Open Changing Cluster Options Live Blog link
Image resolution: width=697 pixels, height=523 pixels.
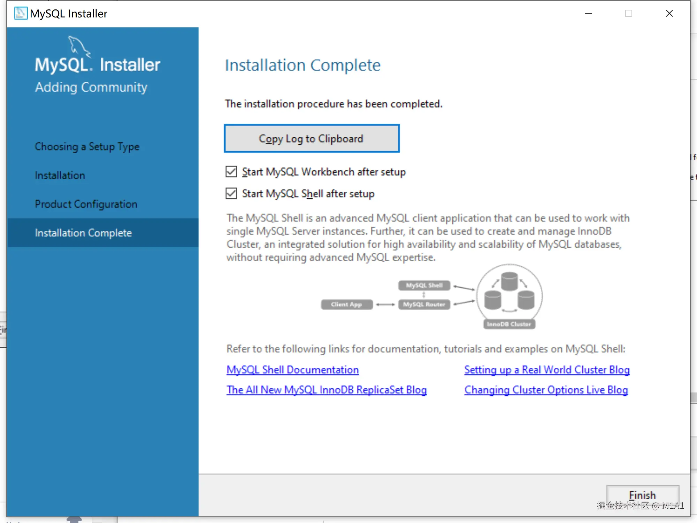pyautogui.click(x=546, y=390)
